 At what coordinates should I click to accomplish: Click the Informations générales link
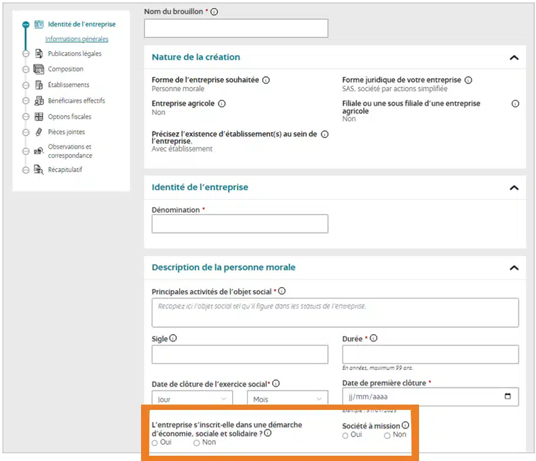point(76,39)
